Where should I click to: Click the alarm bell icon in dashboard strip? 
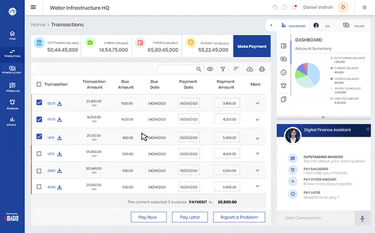pos(284,86)
